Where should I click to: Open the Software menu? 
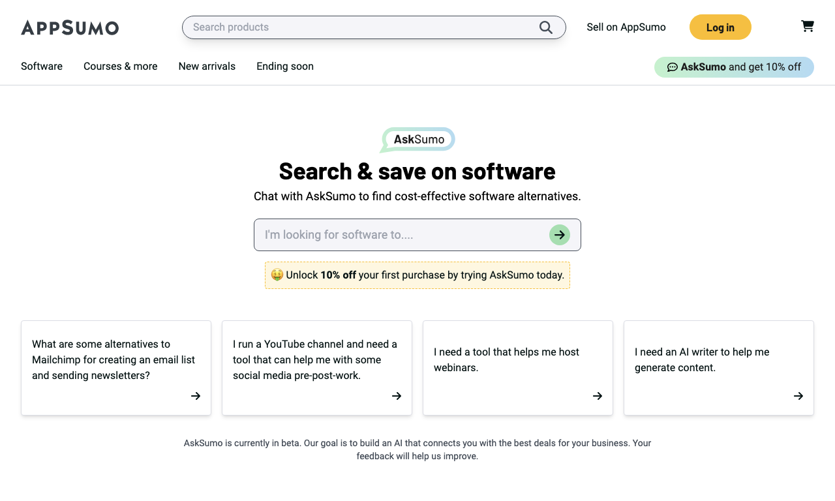[42, 67]
